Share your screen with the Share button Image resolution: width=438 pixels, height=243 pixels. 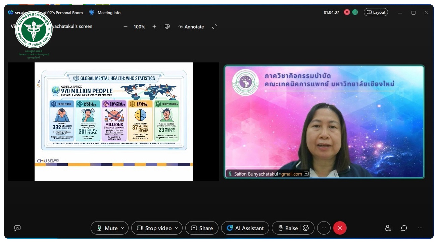pyautogui.click(x=202, y=228)
